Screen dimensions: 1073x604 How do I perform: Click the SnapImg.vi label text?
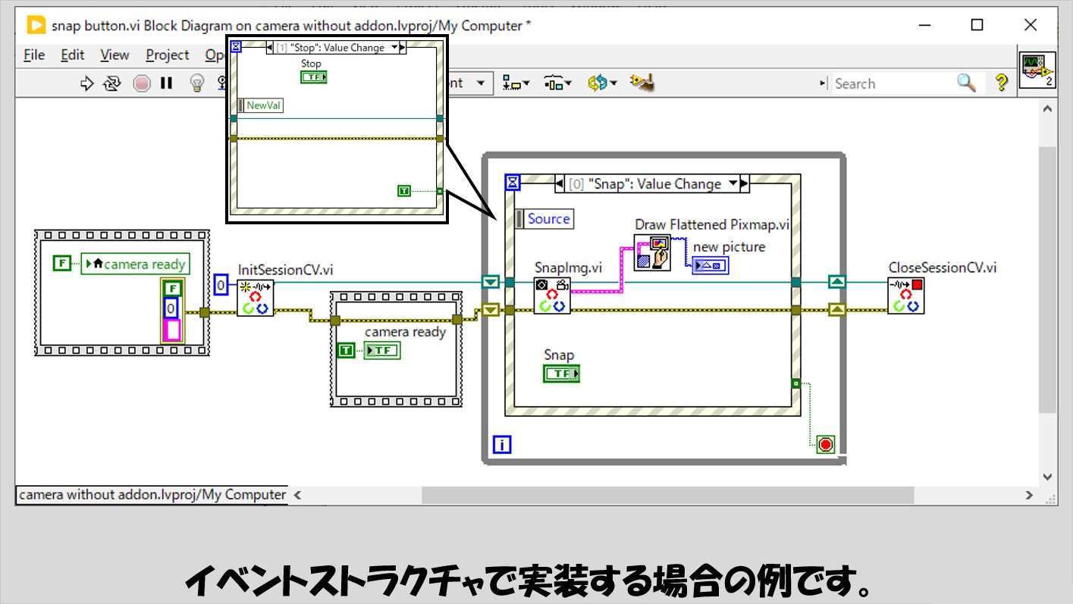click(x=569, y=268)
